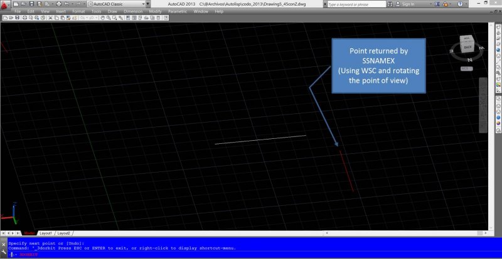Screen dimensions: 502x259
Task: Click Paste icon in the Standard toolbar
Action: tap(62, 18)
